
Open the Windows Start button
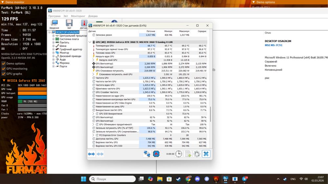(83, 179)
